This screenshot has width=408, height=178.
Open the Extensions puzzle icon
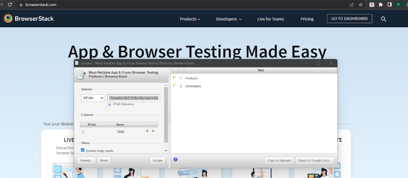coord(381,5)
